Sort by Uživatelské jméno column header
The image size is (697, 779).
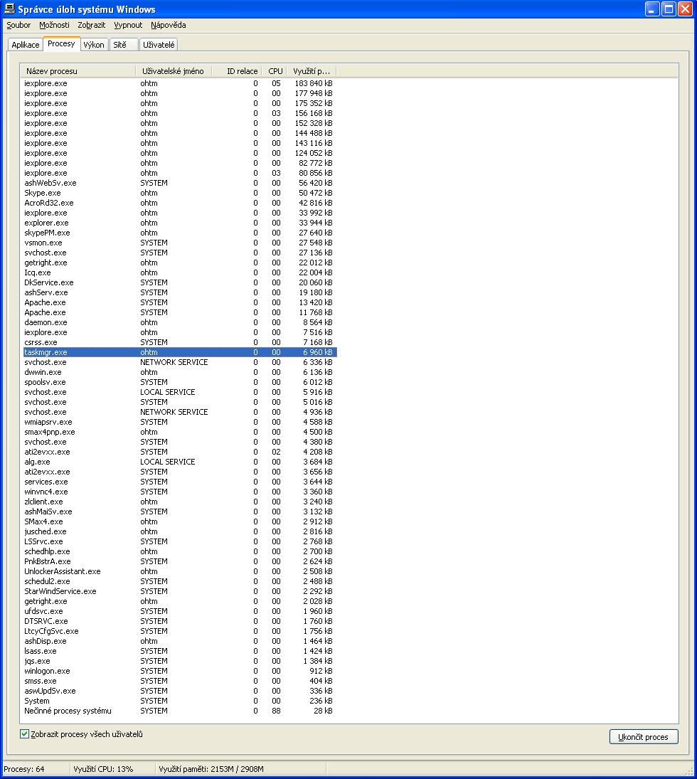point(173,71)
